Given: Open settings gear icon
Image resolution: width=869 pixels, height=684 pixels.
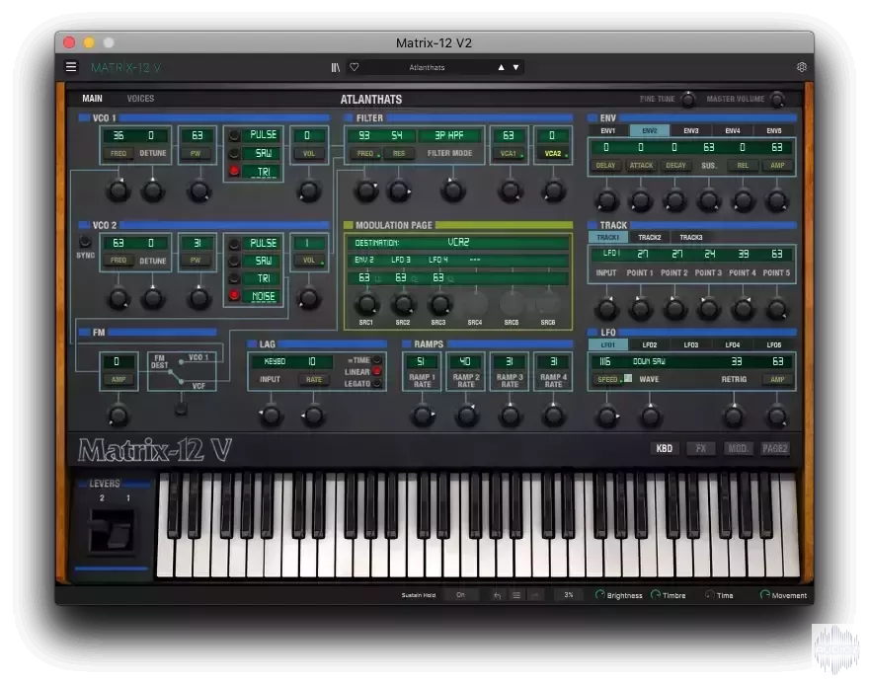Looking at the screenshot, I should [802, 67].
